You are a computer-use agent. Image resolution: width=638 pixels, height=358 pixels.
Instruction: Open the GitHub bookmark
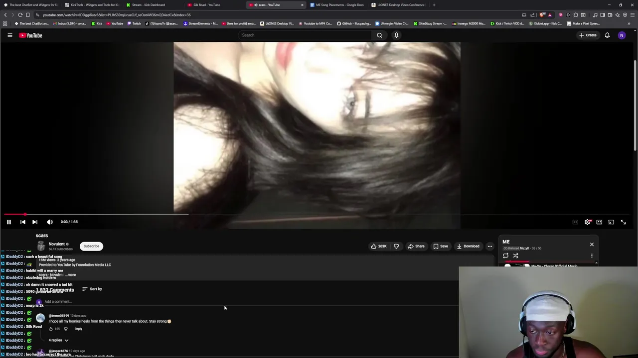(354, 23)
